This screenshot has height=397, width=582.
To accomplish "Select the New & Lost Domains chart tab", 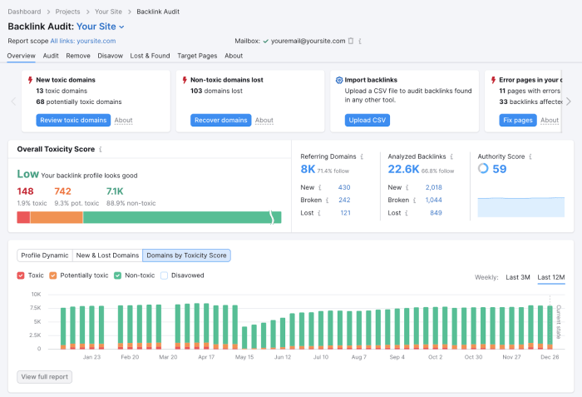I will [x=107, y=256].
